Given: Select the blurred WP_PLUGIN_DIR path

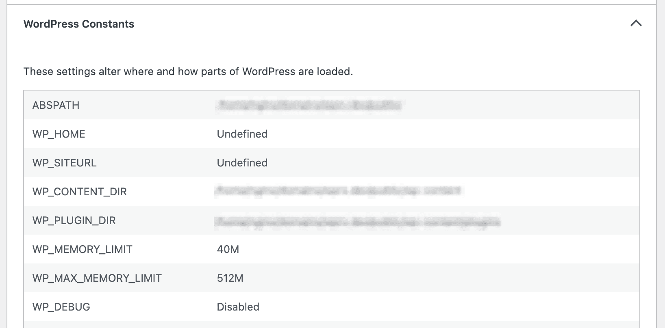Looking at the screenshot, I should [x=358, y=220].
